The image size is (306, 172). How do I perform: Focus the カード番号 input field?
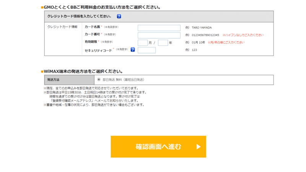tap(159, 35)
